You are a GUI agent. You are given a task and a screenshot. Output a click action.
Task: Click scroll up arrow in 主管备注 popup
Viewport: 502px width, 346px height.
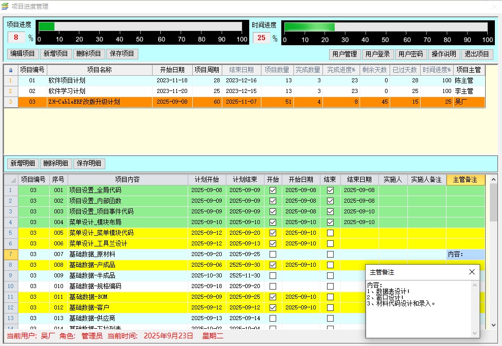coord(475,285)
